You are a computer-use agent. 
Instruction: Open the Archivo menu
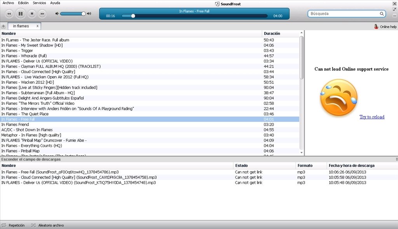coord(8,3)
